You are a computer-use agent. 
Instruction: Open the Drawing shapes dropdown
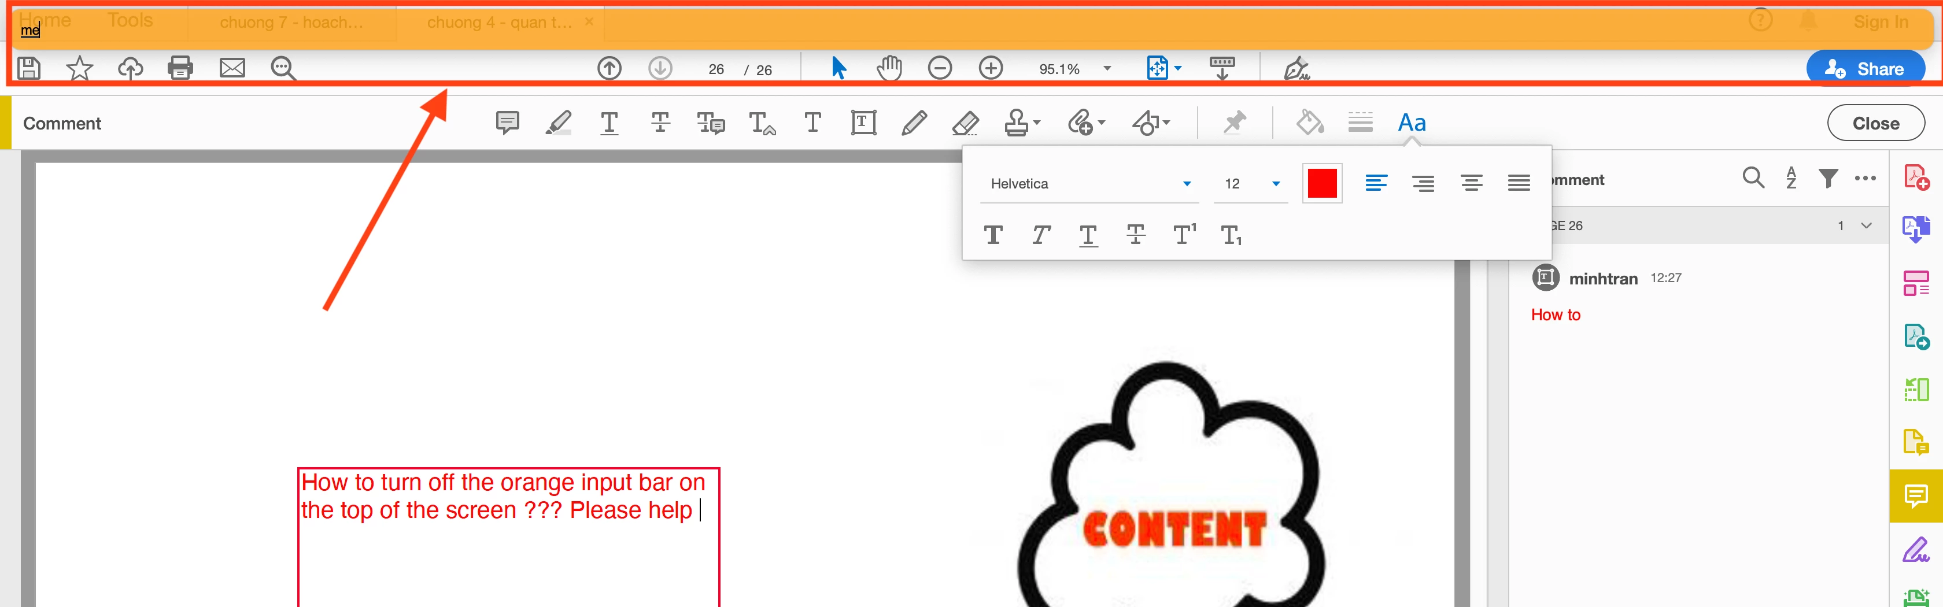click(1151, 122)
